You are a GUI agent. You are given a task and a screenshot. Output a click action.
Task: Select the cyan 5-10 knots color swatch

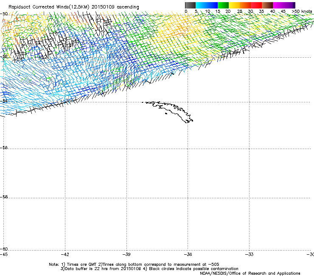[201, 5]
